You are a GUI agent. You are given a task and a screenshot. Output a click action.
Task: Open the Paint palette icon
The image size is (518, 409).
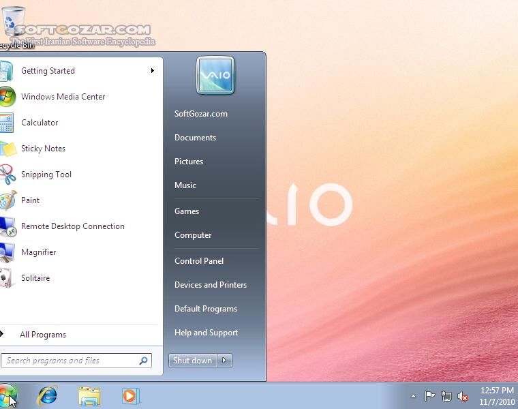tap(7, 200)
